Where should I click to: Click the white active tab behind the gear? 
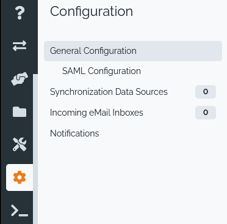coord(20,177)
